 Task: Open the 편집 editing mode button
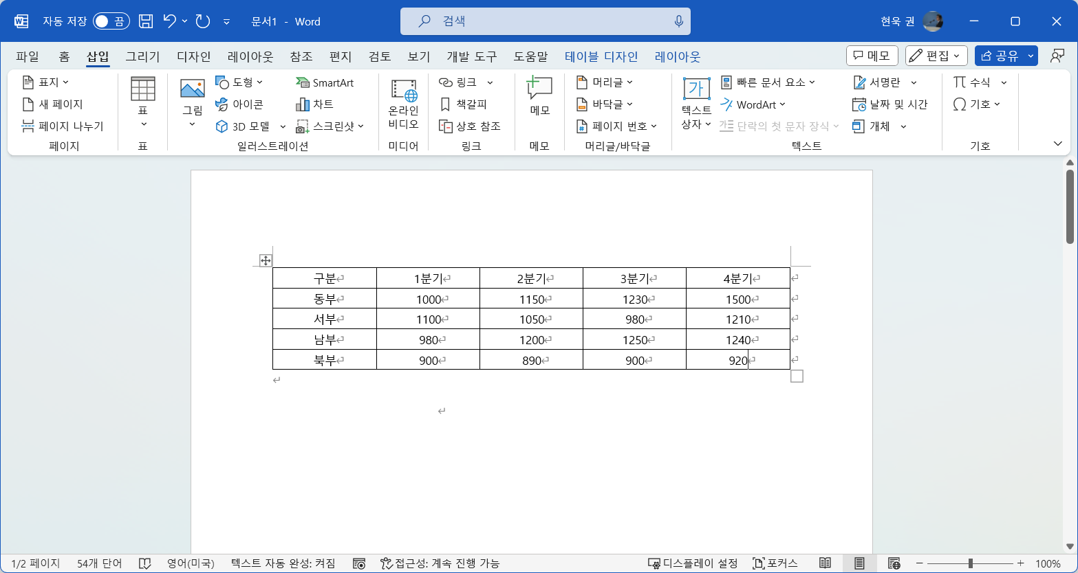(x=936, y=56)
